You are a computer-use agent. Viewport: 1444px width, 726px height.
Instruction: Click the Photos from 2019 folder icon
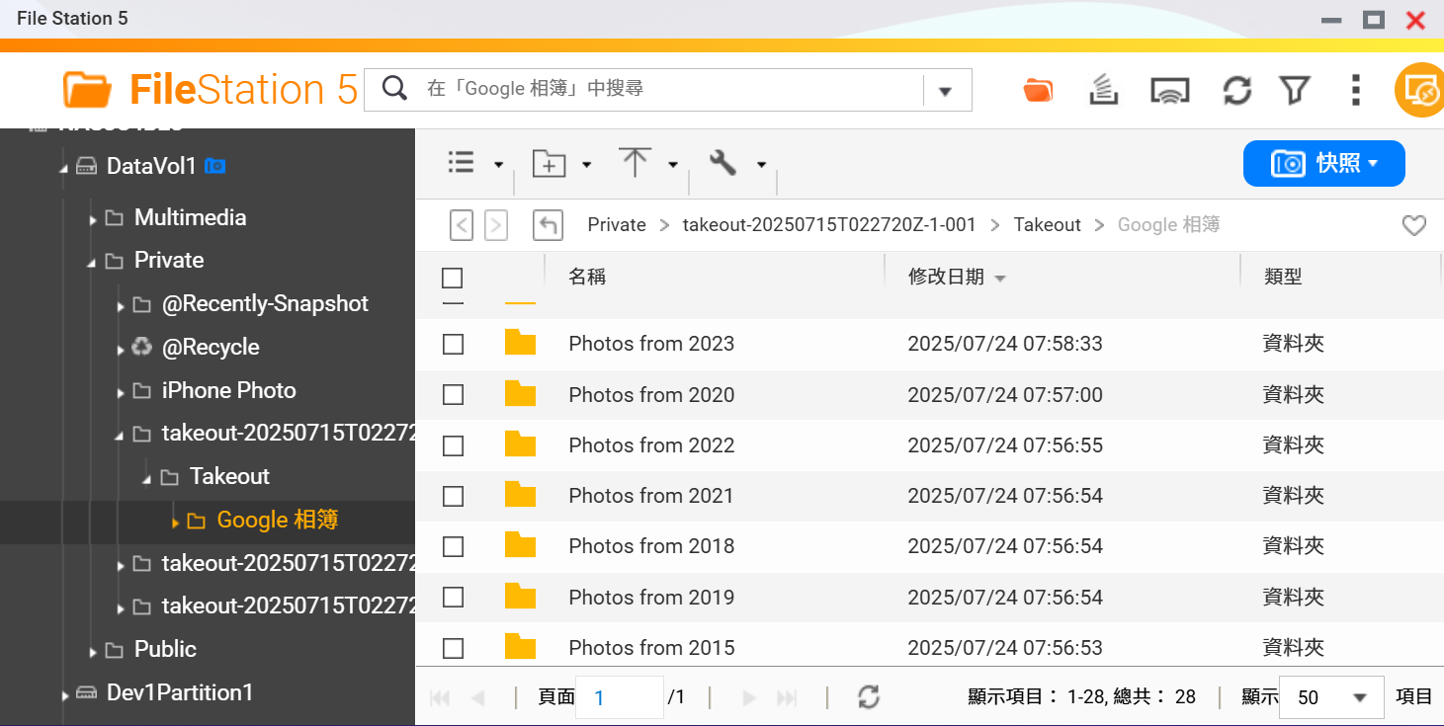[x=520, y=597]
